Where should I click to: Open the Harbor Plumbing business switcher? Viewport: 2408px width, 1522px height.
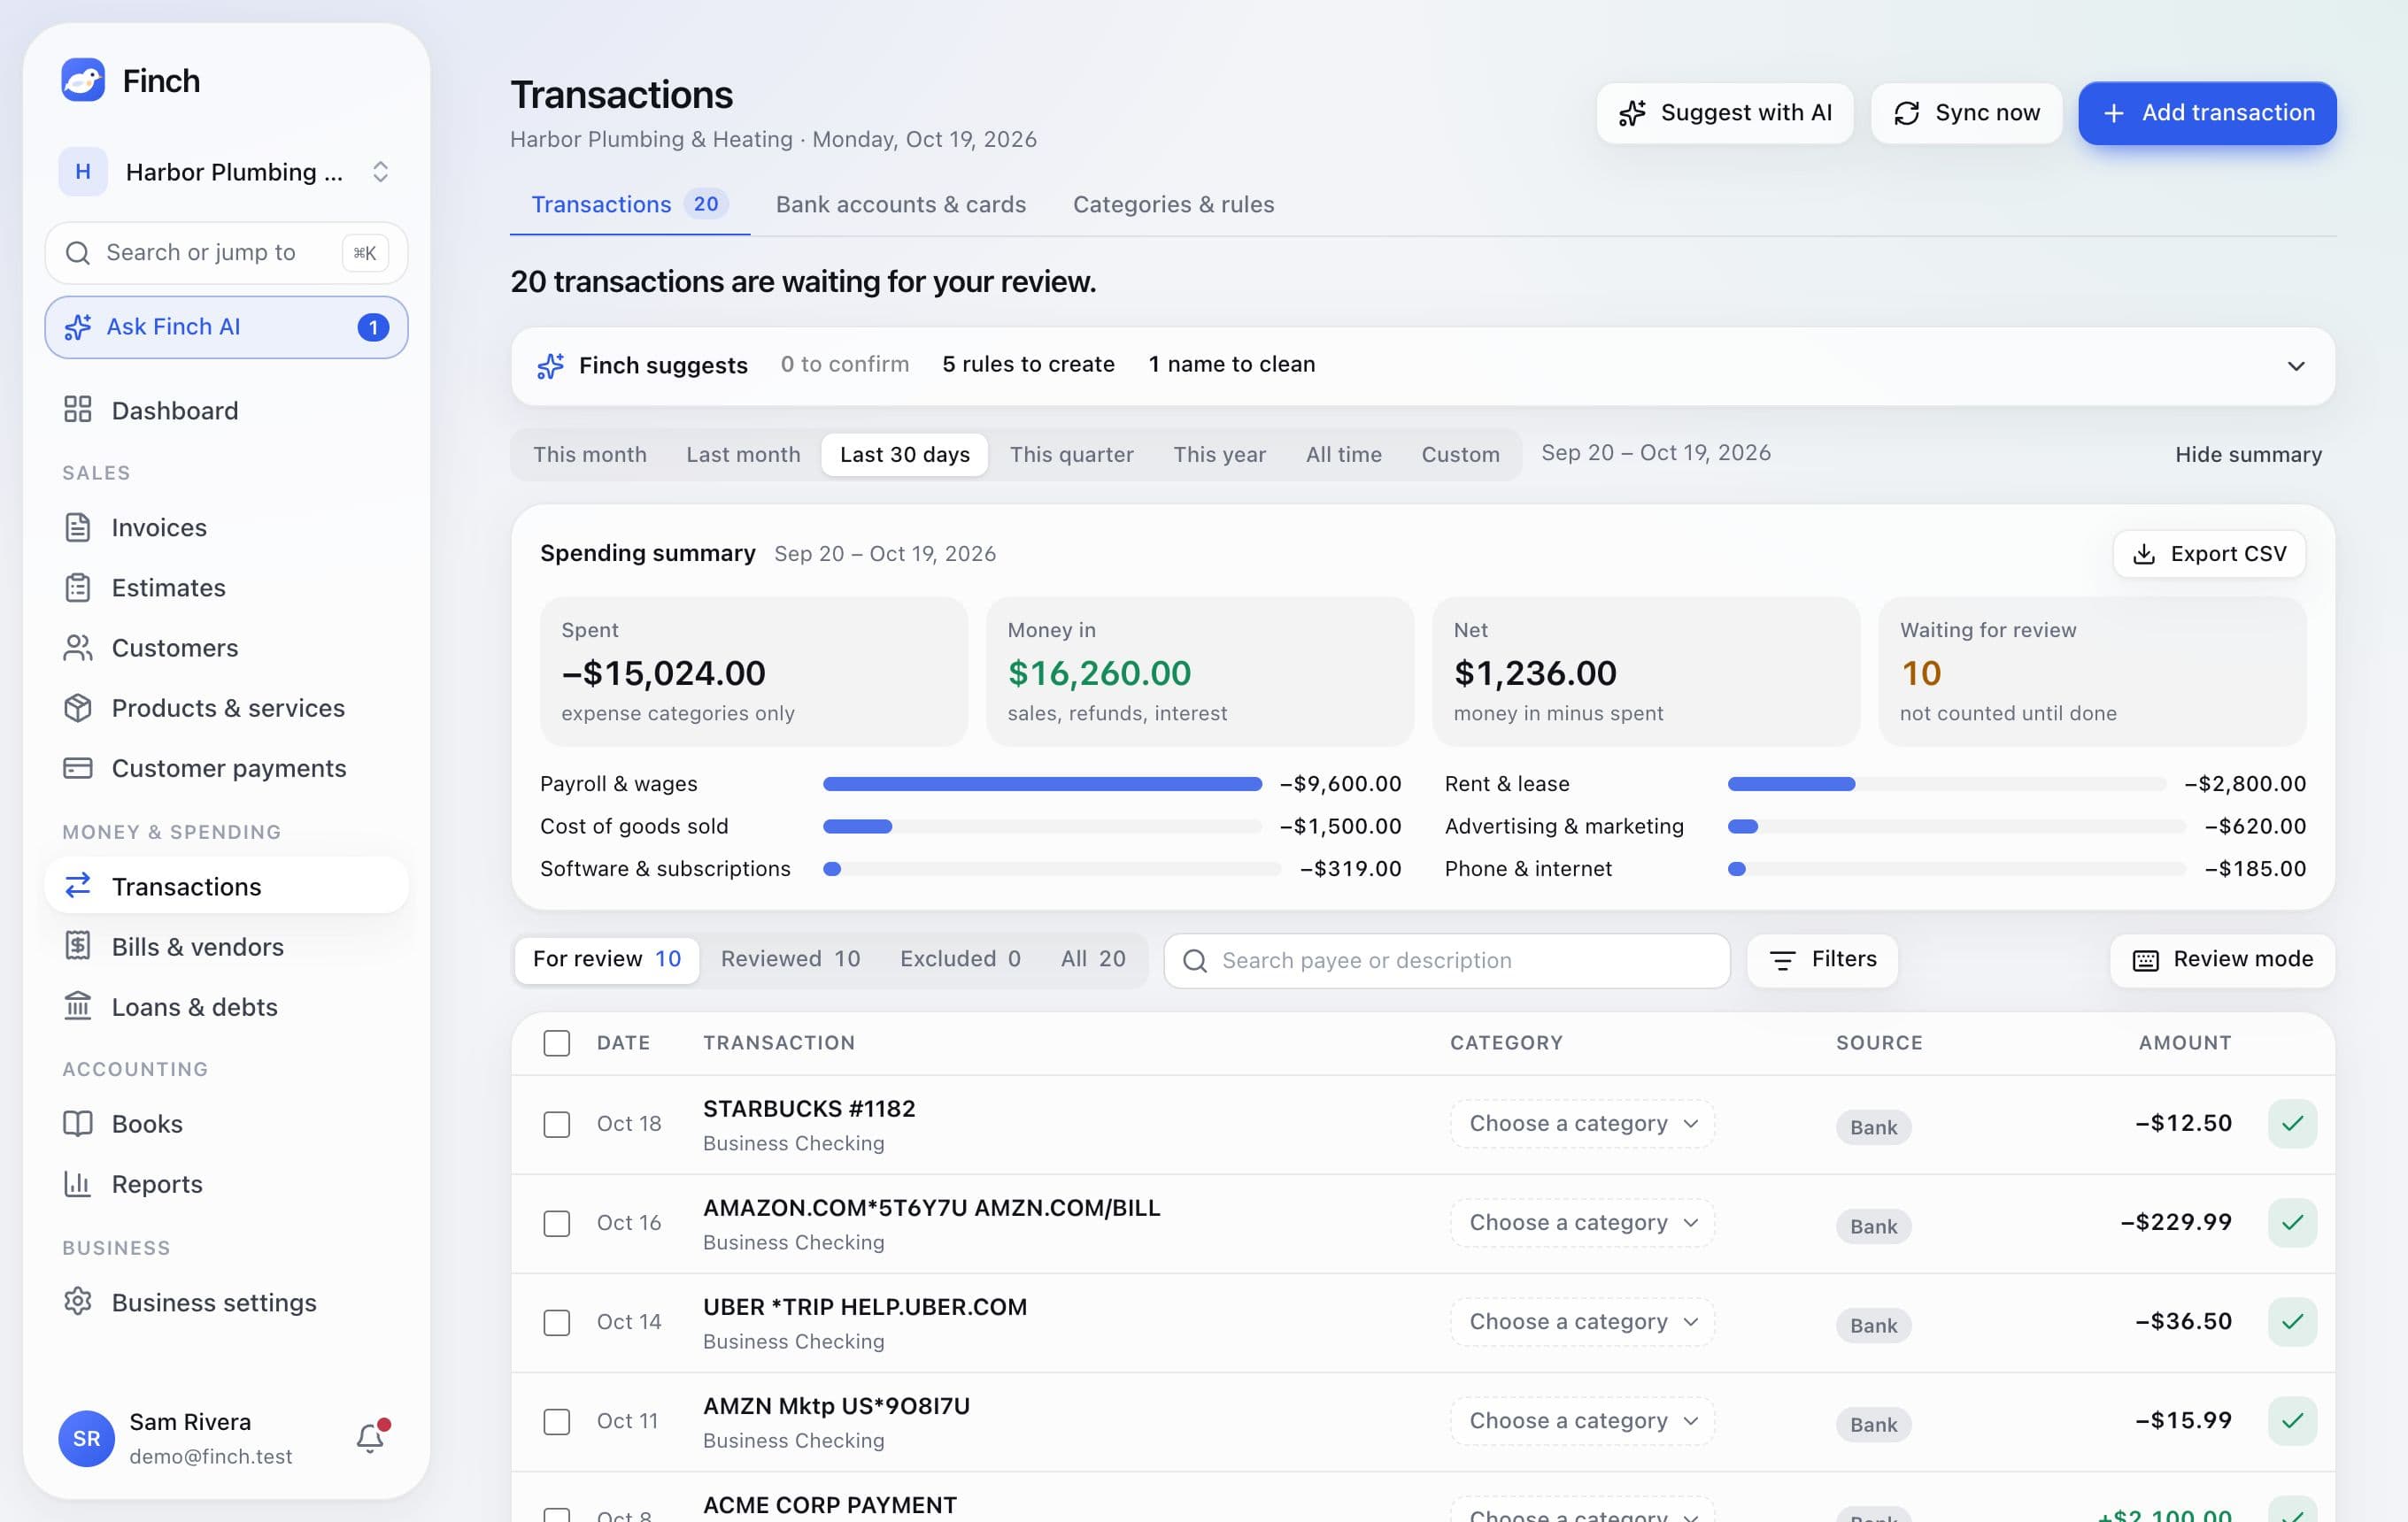[226, 172]
